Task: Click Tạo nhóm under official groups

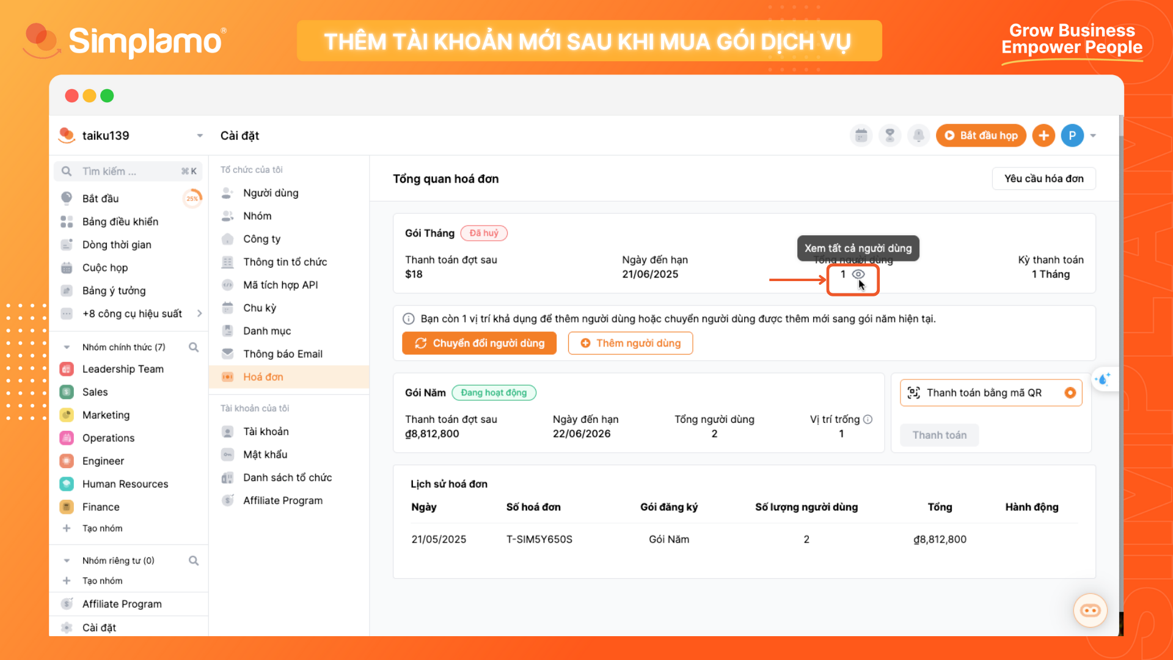Action: point(102,528)
